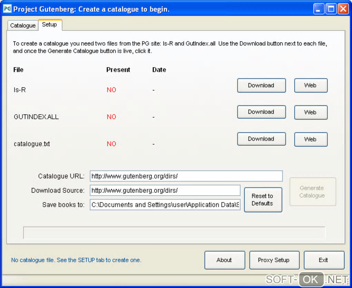Click the Catalogue URL label
The height and width of the screenshot is (288, 352).
tap(61, 176)
